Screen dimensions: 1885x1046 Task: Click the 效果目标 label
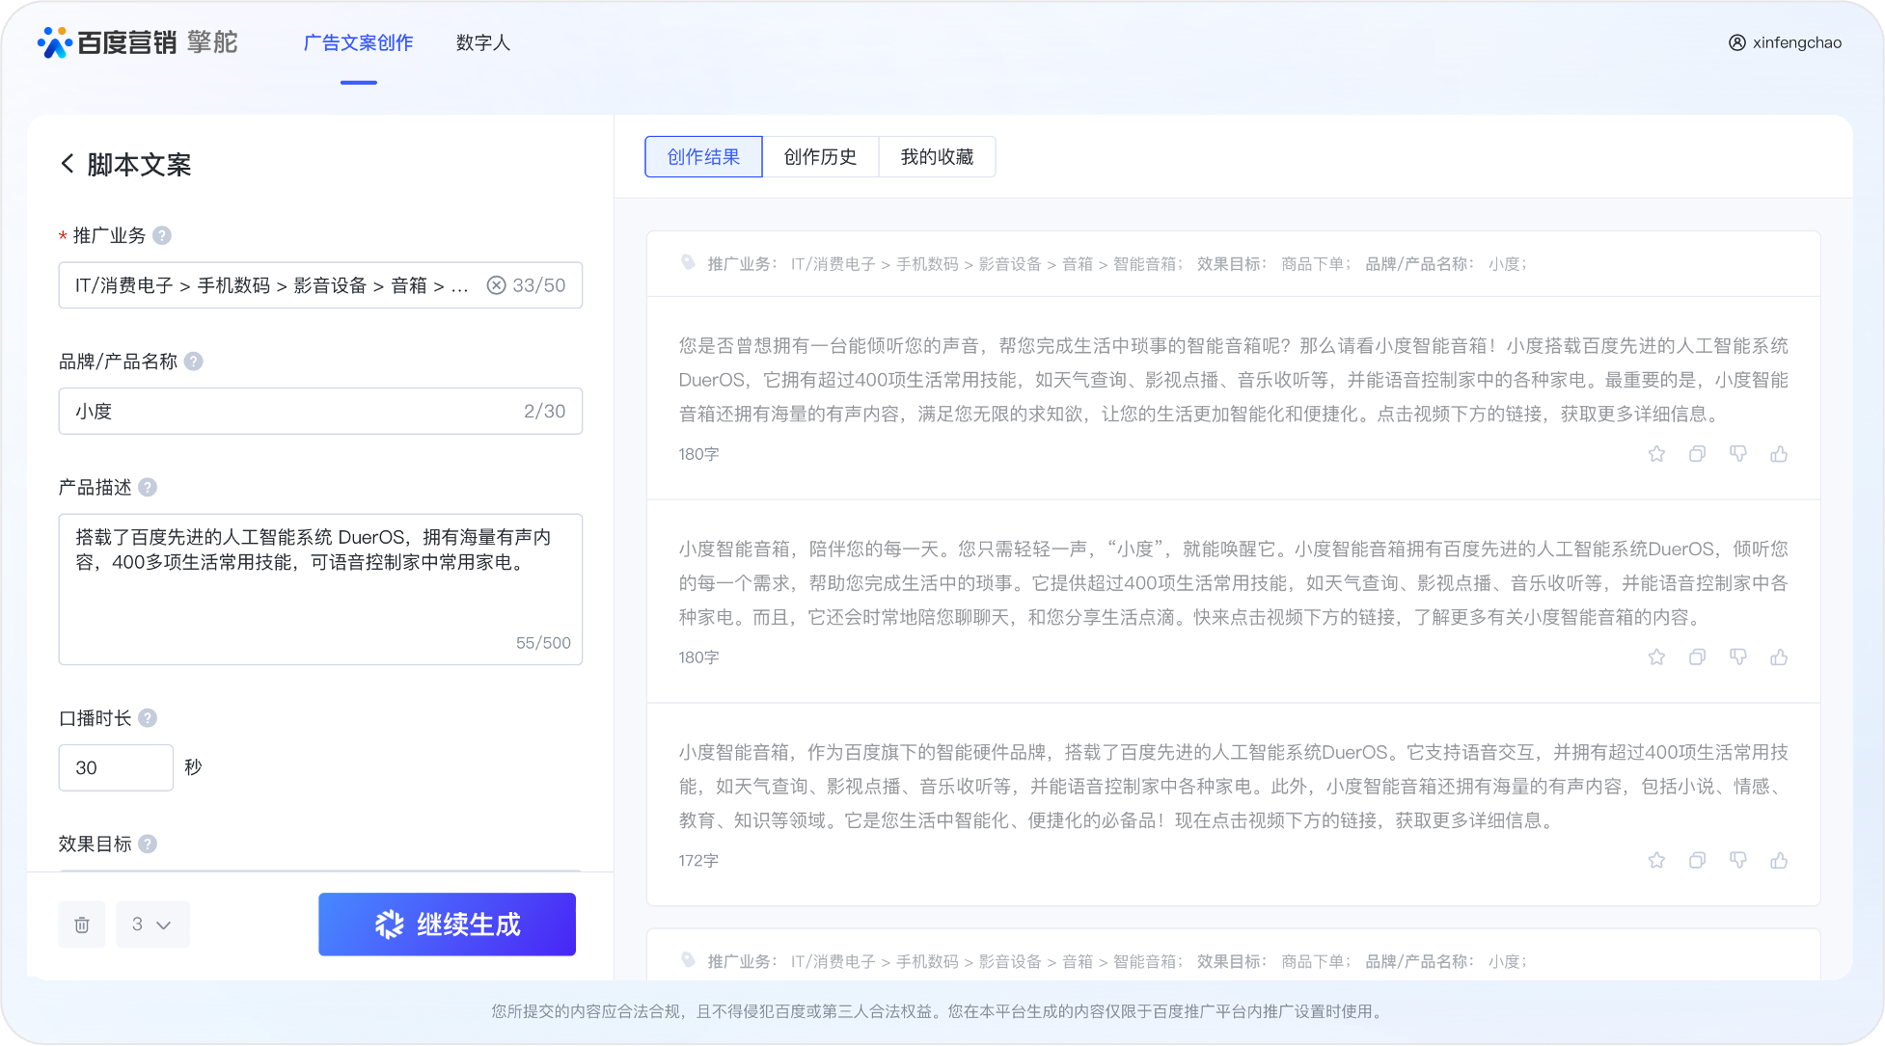point(95,844)
